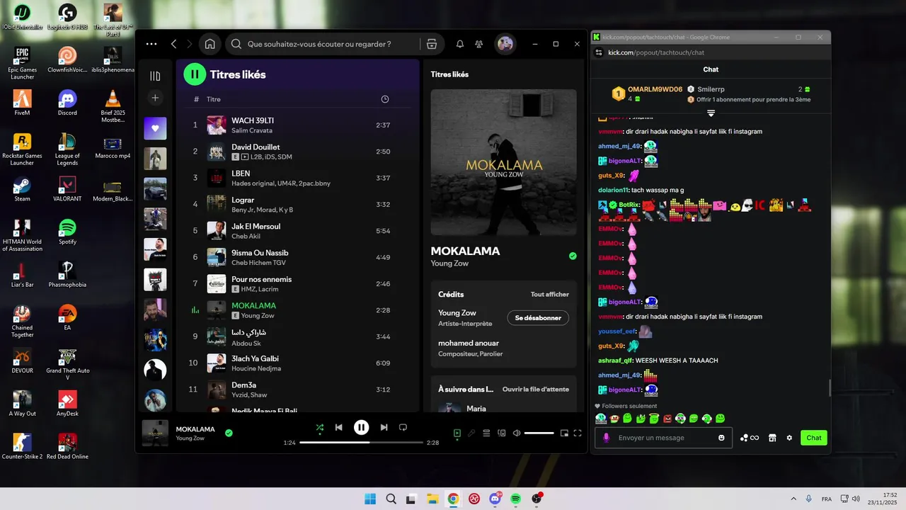Open Liked Songs heart tile in sidebar
The height and width of the screenshot is (510, 906).
[x=155, y=128]
